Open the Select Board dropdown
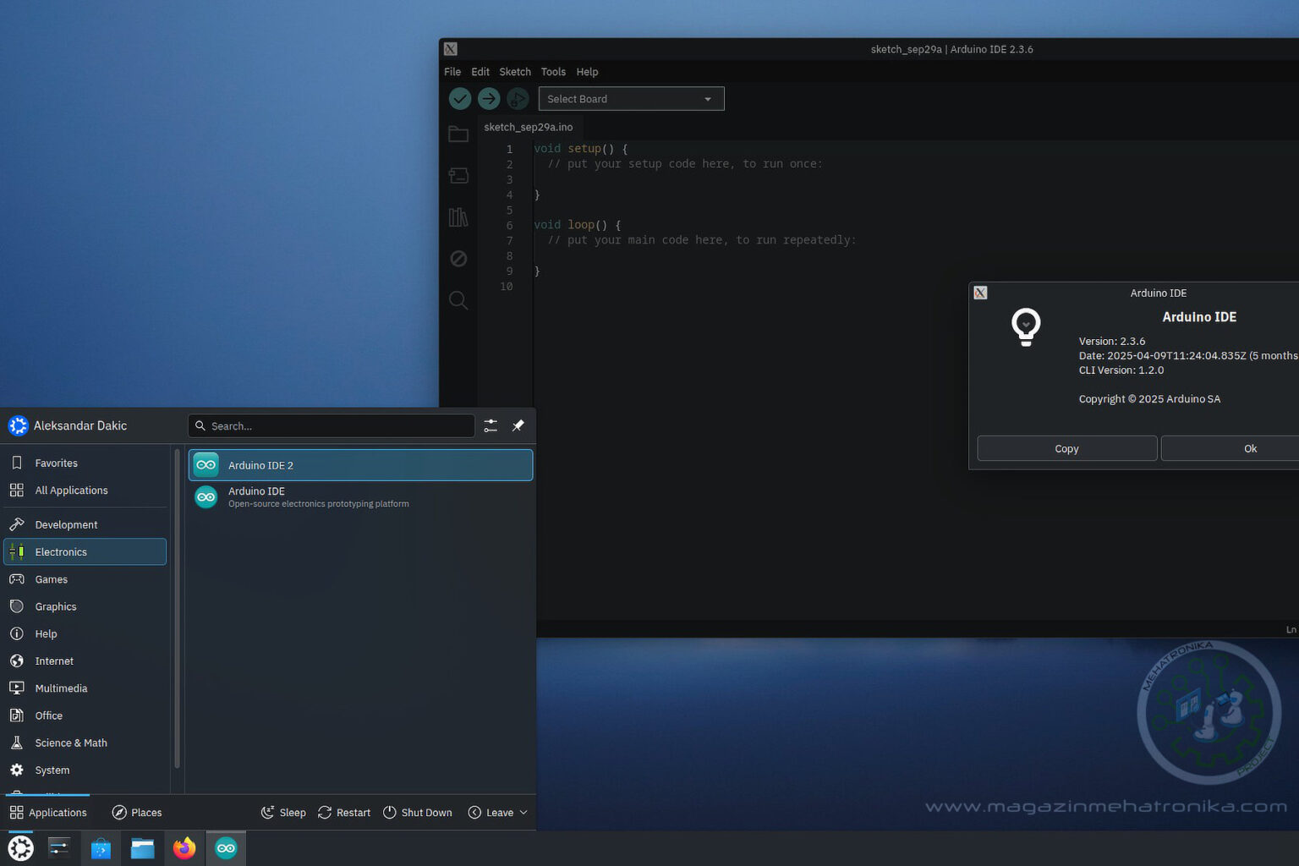The height and width of the screenshot is (866, 1299). 631,99
